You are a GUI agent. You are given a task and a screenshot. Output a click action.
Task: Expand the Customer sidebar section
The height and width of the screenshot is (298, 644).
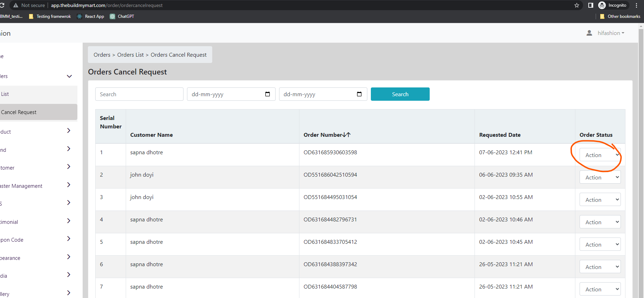pyautogui.click(x=69, y=166)
